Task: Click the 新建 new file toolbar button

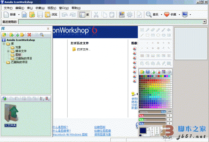Action: 10,15
